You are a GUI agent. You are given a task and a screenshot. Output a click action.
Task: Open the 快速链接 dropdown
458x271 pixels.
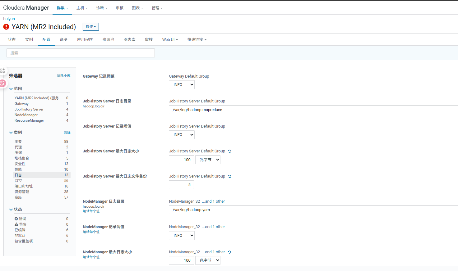tap(197, 40)
